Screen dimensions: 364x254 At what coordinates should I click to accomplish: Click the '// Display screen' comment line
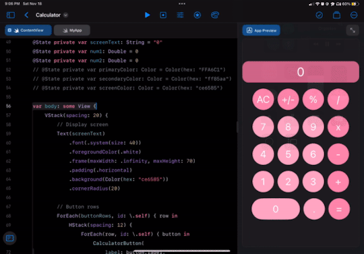click(x=82, y=125)
